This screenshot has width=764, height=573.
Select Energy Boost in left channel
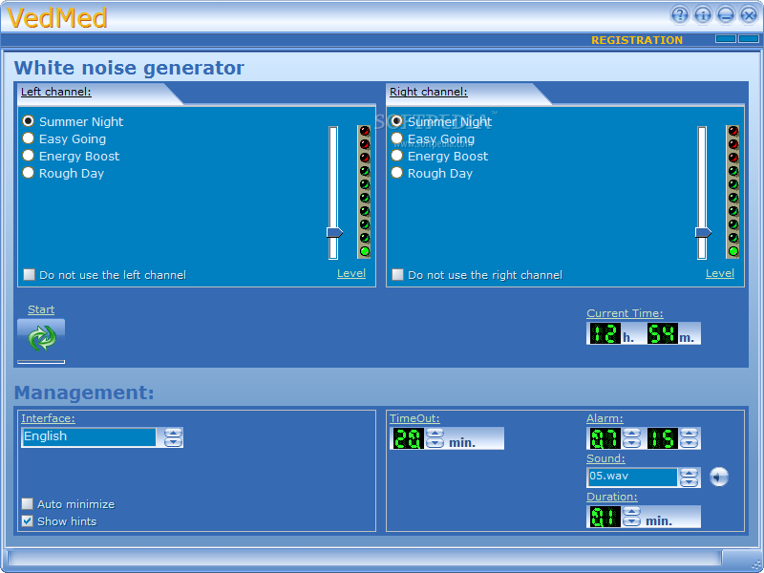click(71, 156)
